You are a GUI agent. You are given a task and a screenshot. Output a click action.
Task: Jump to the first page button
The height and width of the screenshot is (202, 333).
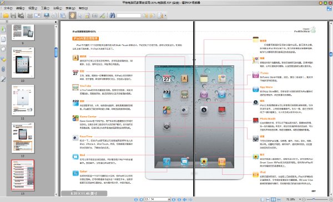pyautogui.click(x=136, y=199)
